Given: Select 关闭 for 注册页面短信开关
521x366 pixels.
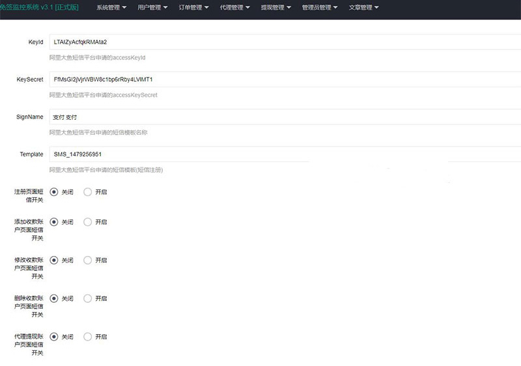Looking at the screenshot, I should tap(54, 192).
